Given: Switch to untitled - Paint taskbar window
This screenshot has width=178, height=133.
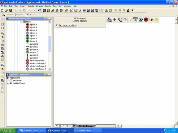Looking at the screenshot, I should pos(88,131).
